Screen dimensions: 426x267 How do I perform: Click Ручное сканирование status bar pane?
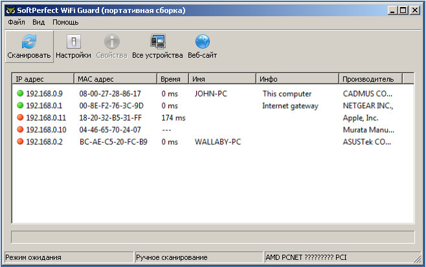(x=199, y=257)
